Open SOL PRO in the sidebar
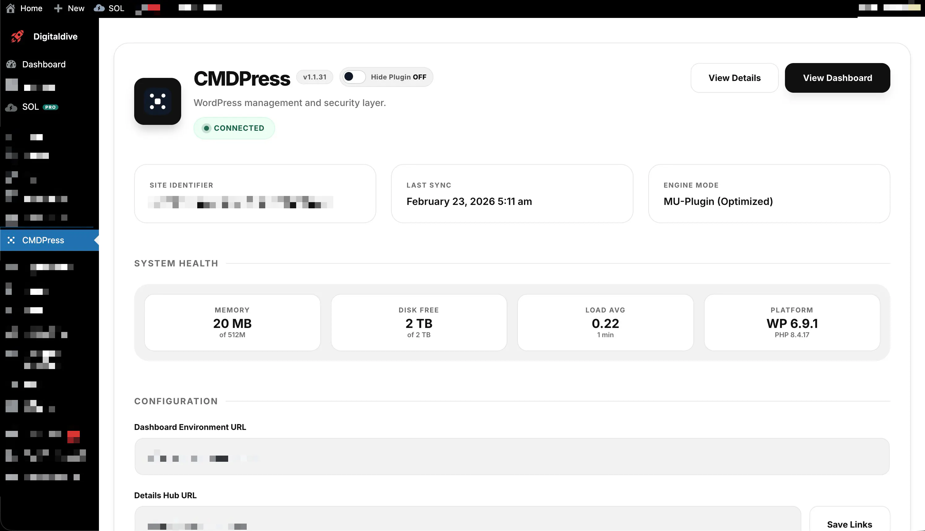 click(x=40, y=107)
